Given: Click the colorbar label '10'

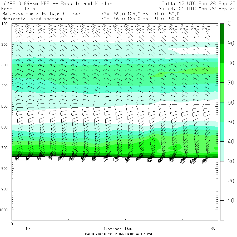Looking at the screenshot, I should (231, 201).
